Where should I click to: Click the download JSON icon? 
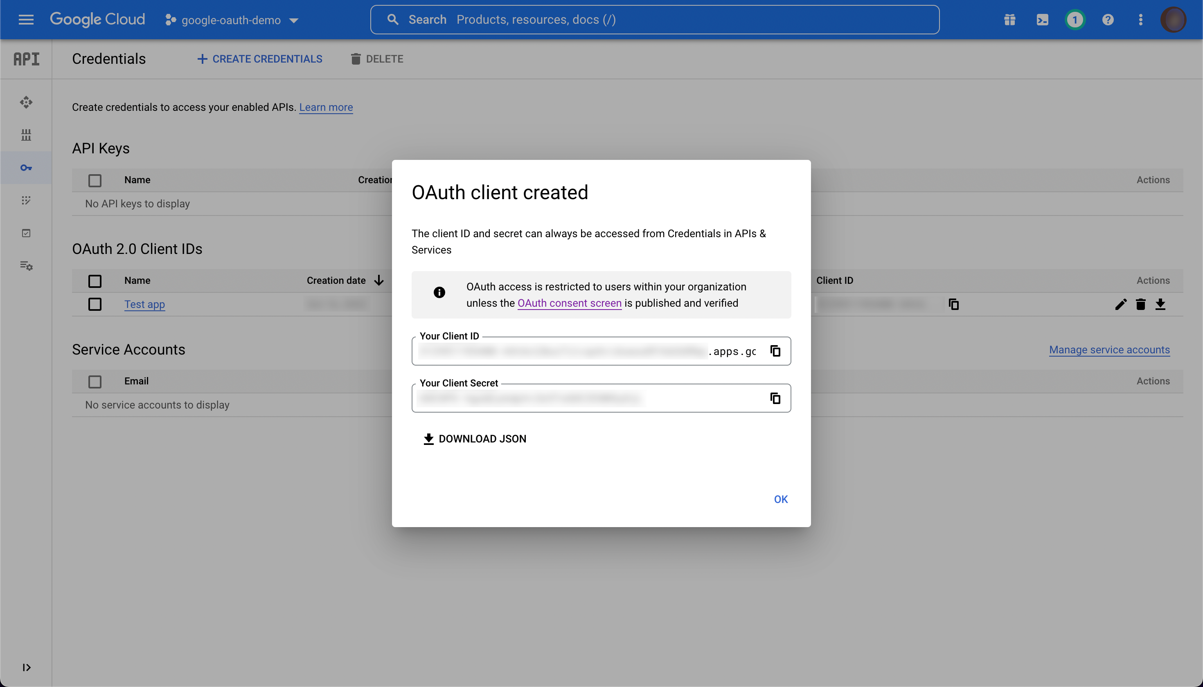[x=428, y=438]
